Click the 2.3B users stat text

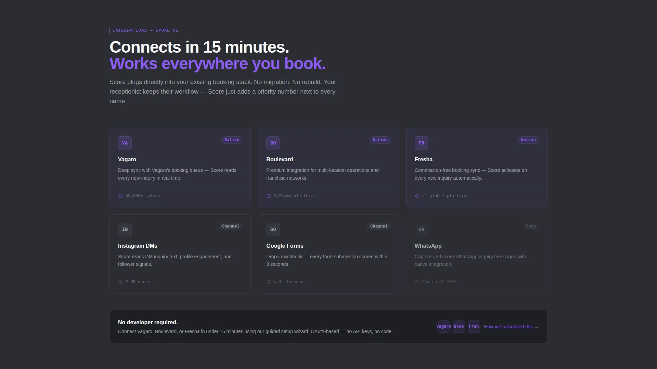pos(138,282)
